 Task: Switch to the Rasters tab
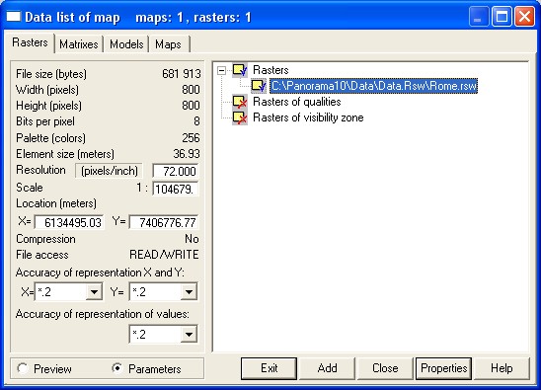coord(30,42)
